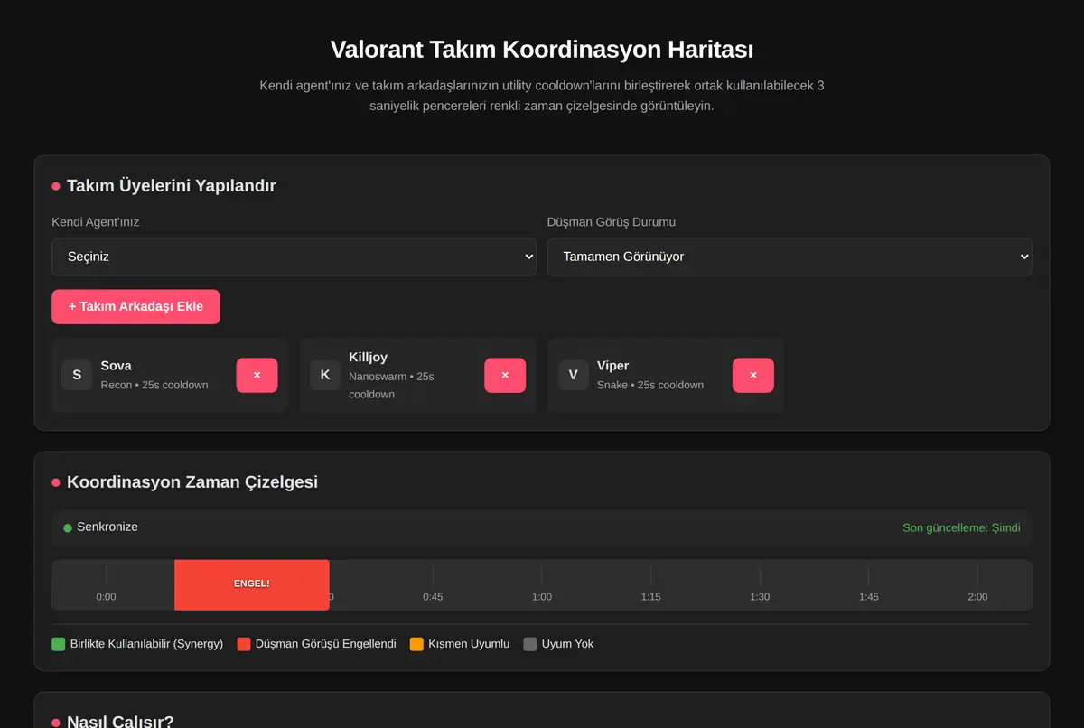
Task: Click the Takım Arkadaşı Ekle button
Action: tap(135, 306)
